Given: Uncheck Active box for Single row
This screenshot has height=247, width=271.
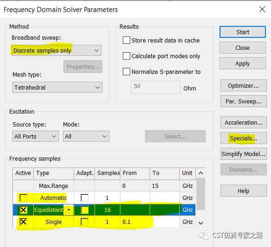Looking at the screenshot, I should [x=23, y=222].
